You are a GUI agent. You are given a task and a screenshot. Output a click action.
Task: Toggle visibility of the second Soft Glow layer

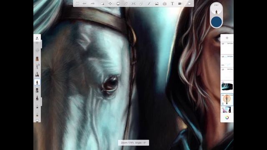coord(223,57)
